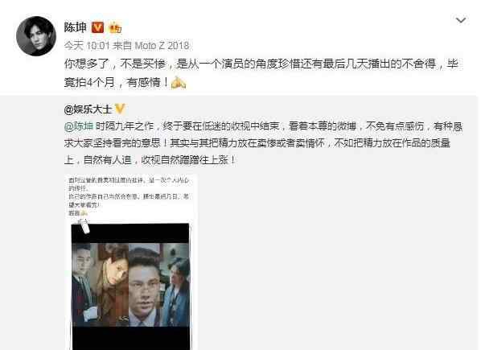Click the yellow V badge beside 娱乐大士
The image size is (481, 350).
(120, 109)
